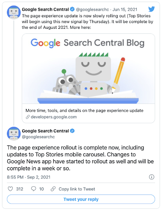Click the 312 likes count

point(20,189)
